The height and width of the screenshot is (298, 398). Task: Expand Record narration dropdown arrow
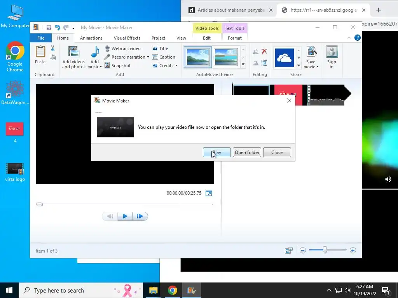click(148, 57)
